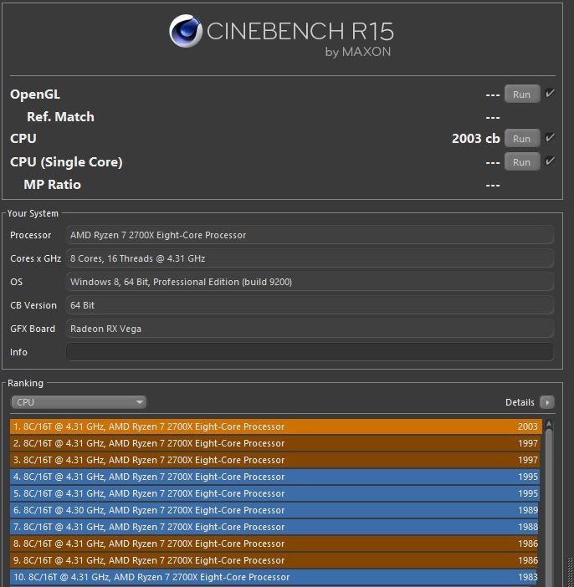Viewport: 574px width, 587px height.
Task: Click the OpenGL result label
Action: pyautogui.click(x=35, y=94)
